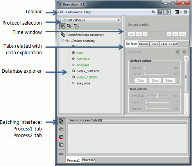Screen dimensions: 192x166
Task: Click the head surface icon
Action: (x=74, y=53)
